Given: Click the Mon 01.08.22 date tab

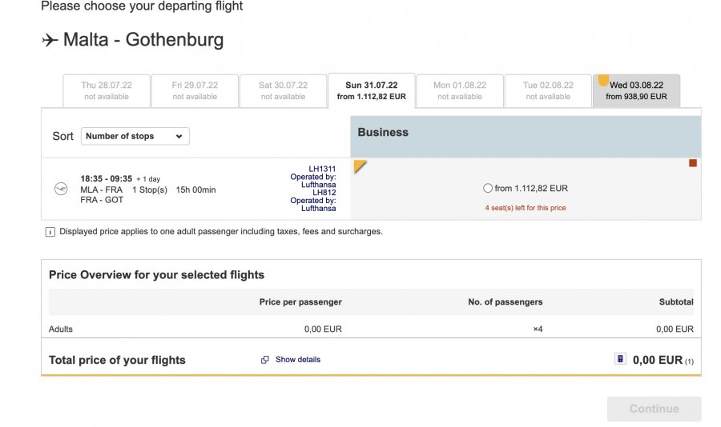Looking at the screenshot, I should click(460, 90).
